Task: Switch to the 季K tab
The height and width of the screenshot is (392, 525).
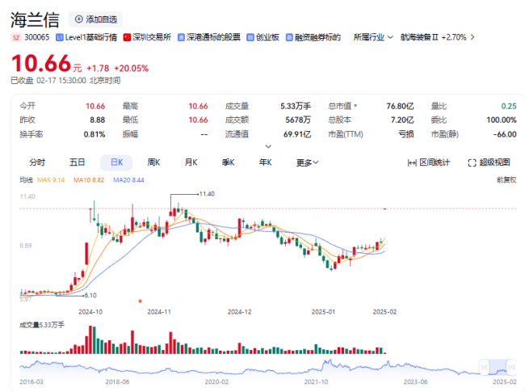Action: click(228, 162)
